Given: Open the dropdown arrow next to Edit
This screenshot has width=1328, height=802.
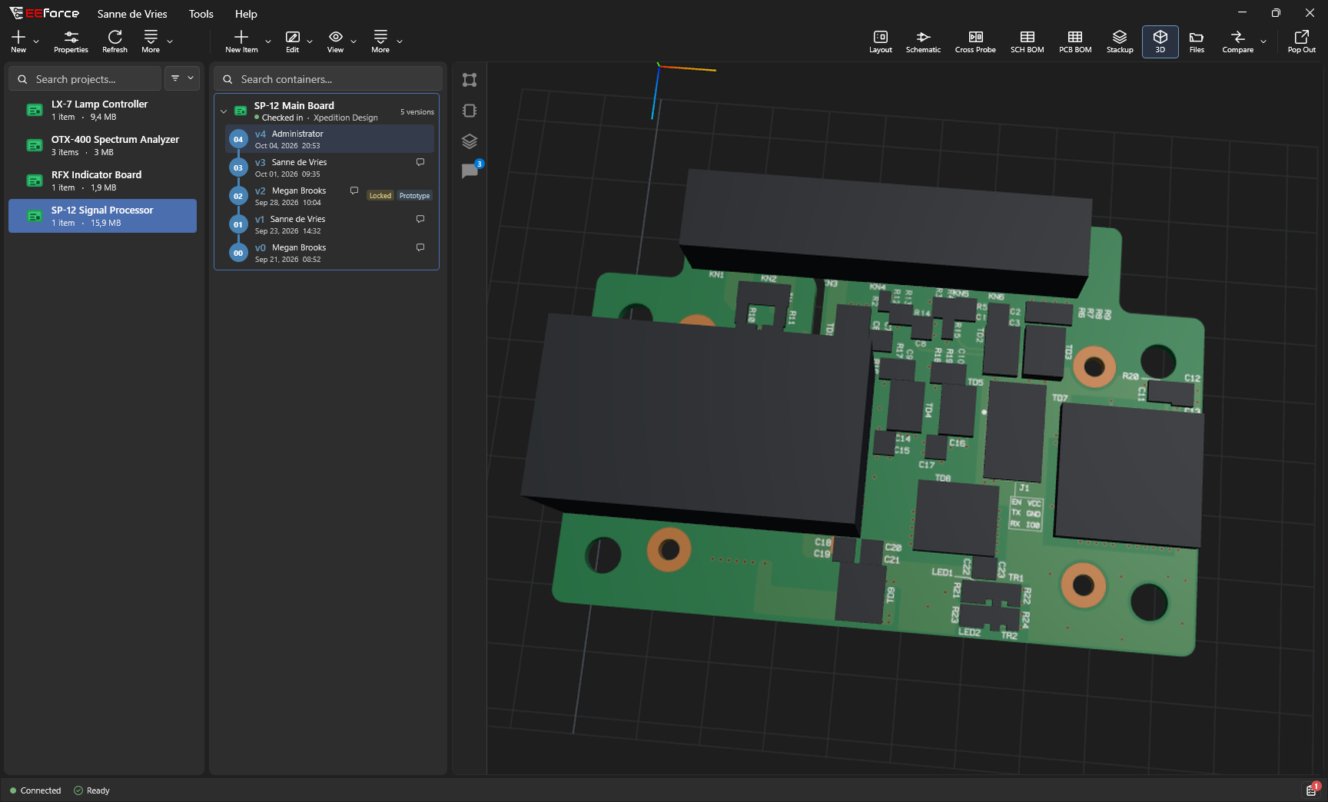Looking at the screenshot, I should tap(310, 41).
